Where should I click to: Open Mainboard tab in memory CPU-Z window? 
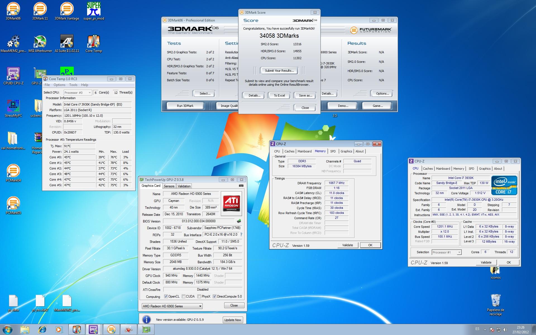[304, 151]
